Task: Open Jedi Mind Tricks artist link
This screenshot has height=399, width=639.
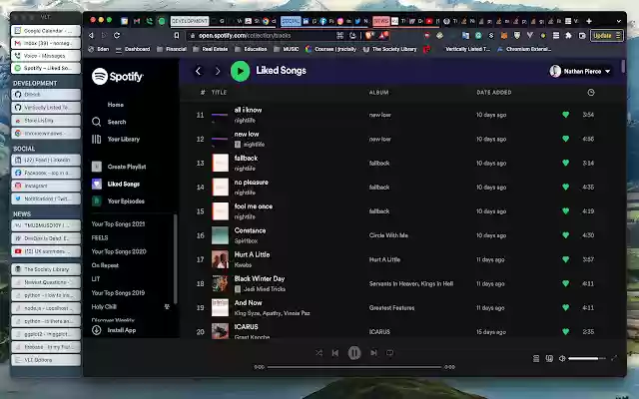Action: click(264, 289)
